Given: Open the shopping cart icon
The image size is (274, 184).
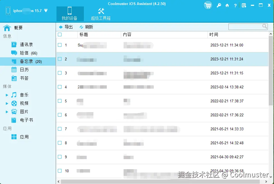Looking at the screenshot, I should click(208, 5).
